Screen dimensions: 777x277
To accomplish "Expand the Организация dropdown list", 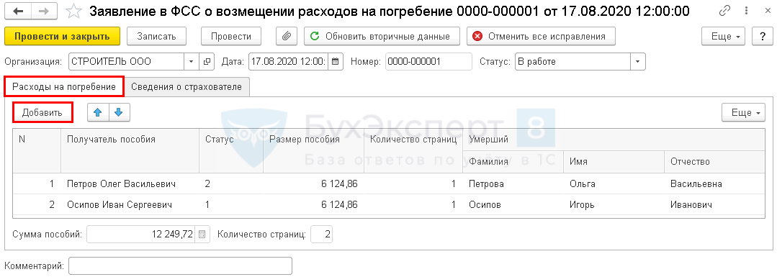I will (x=192, y=62).
